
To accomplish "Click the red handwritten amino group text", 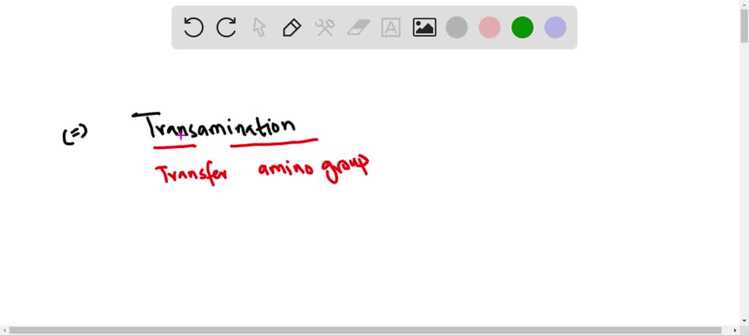I will click(313, 169).
